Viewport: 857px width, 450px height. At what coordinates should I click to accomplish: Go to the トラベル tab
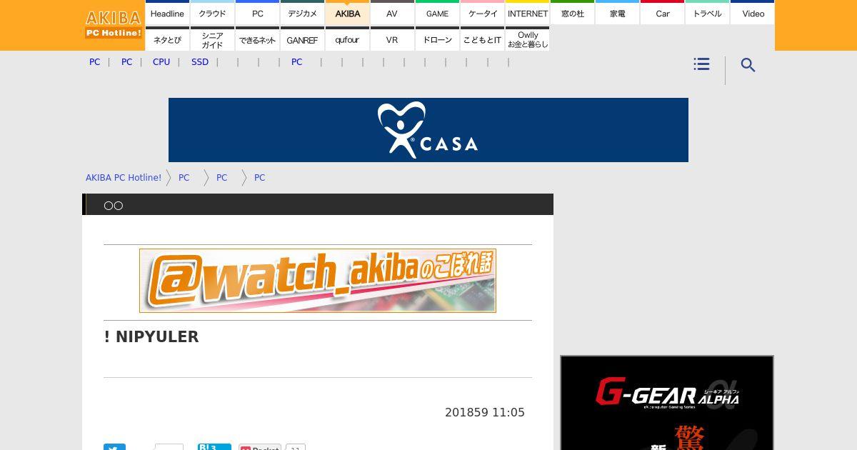708,14
